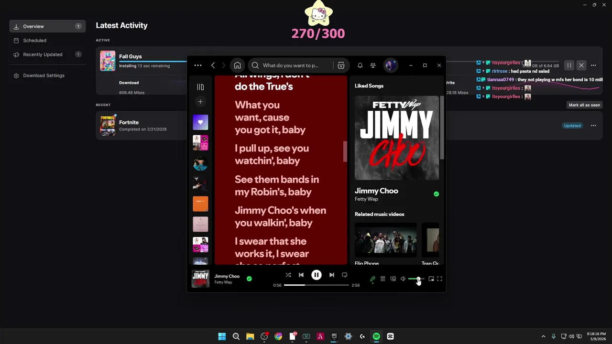Click the Fortnite game thumbnail

108,126
